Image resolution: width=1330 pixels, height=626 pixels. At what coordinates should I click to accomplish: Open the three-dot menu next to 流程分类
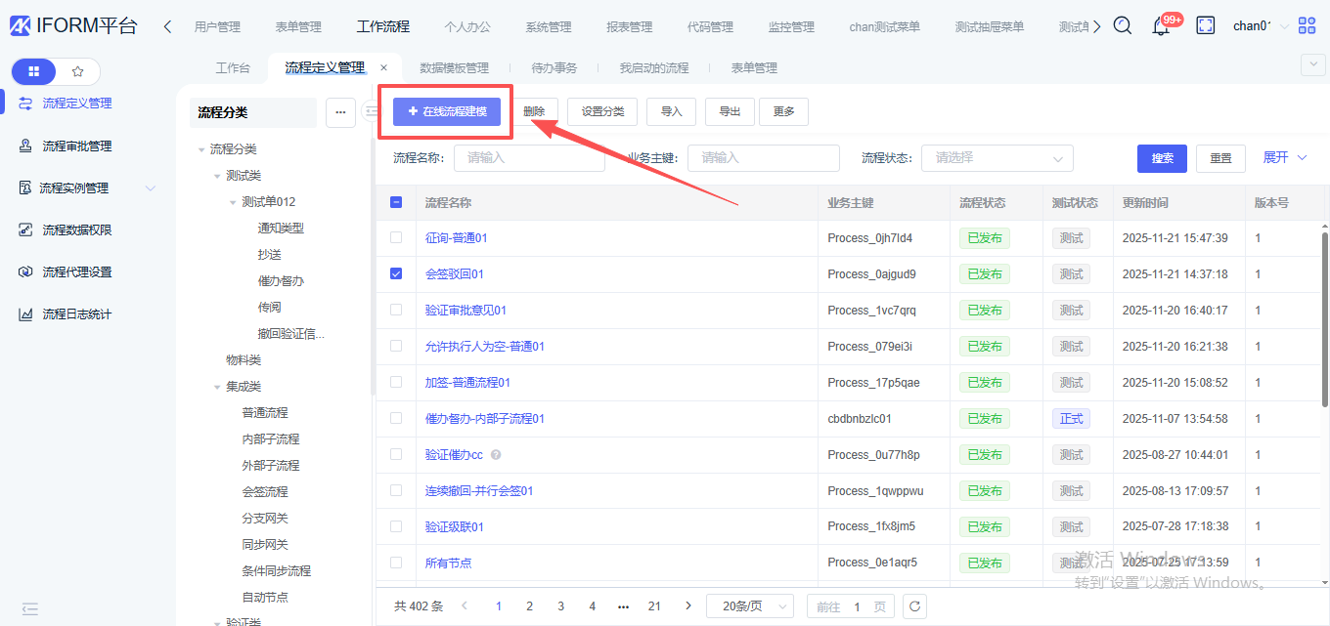click(x=340, y=112)
